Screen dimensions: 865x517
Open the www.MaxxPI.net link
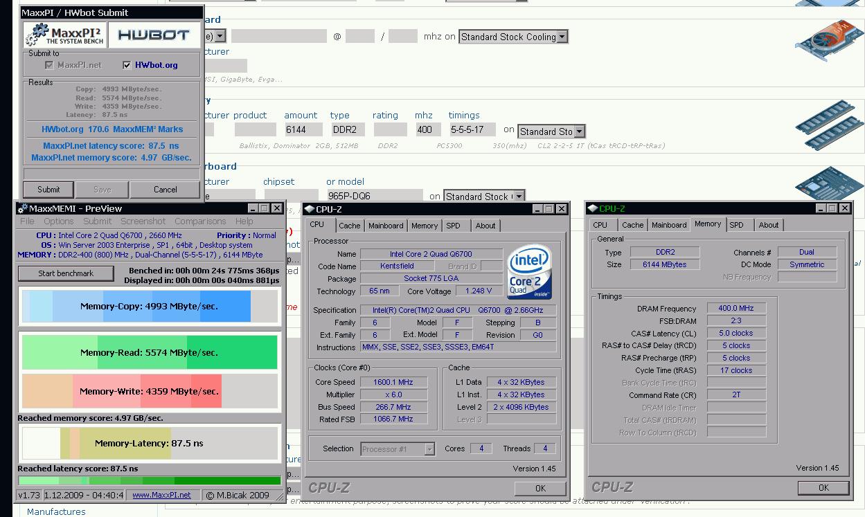pos(161,495)
